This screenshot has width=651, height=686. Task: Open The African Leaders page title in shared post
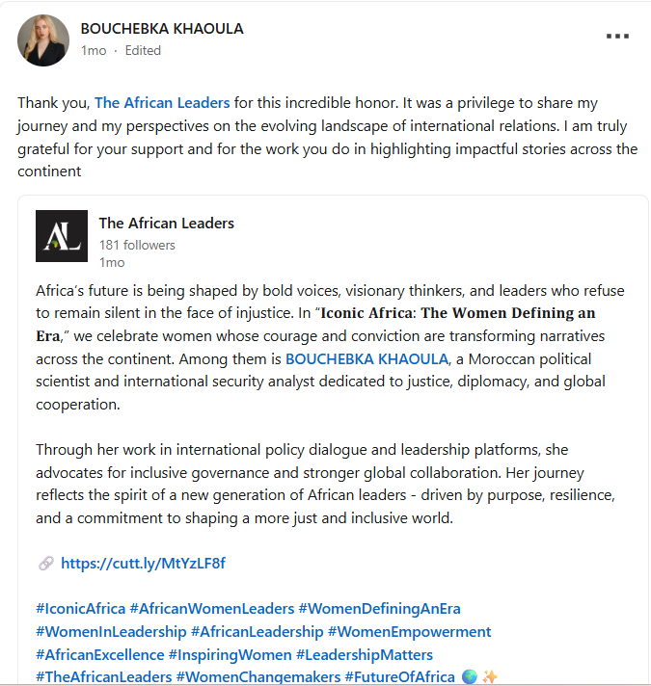pyautogui.click(x=166, y=224)
